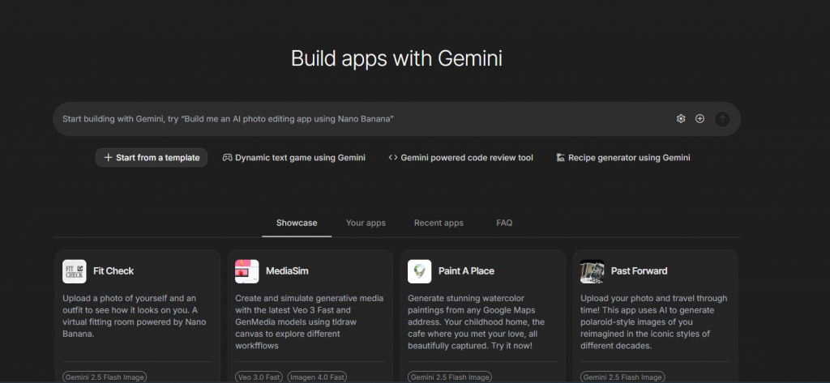Switch to the Your apps tab
Viewport: 830px width, 383px height.
coord(366,223)
